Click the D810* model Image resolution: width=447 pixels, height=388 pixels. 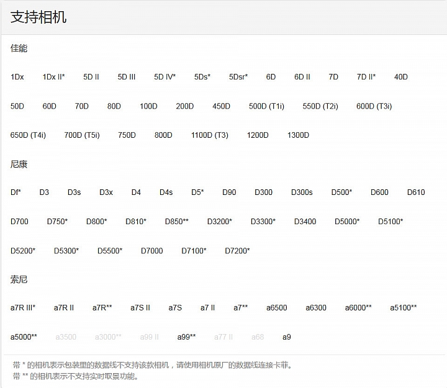(x=136, y=222)
